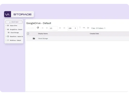Expand the Vasion Drive tree node
The image size is (129, 96).
tap(6, 25)
